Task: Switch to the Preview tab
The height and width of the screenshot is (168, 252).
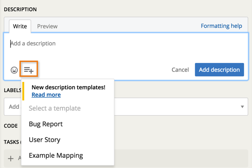Action: pyautogui.click(x=47, y=26)
